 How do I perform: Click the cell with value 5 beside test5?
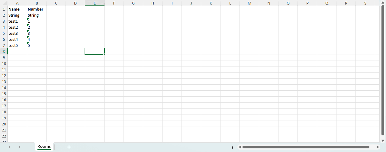(37, 45)
